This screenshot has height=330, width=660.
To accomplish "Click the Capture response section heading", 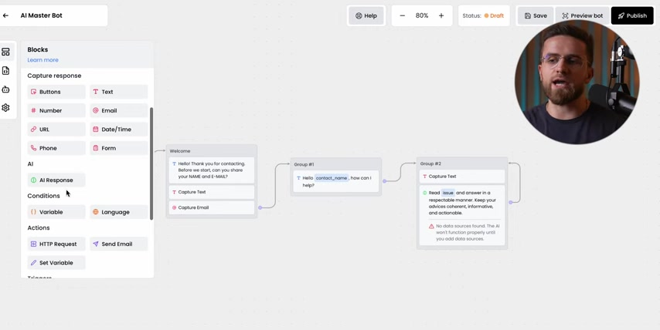I will 54,76.
